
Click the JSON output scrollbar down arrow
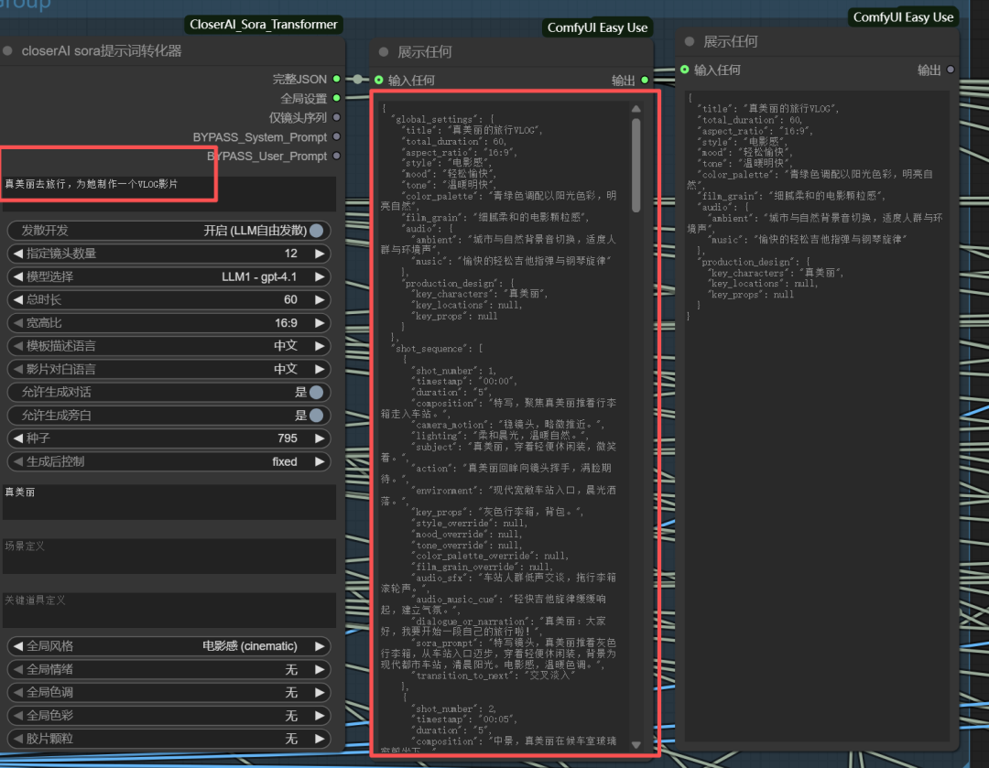click(x=636, y=745)
